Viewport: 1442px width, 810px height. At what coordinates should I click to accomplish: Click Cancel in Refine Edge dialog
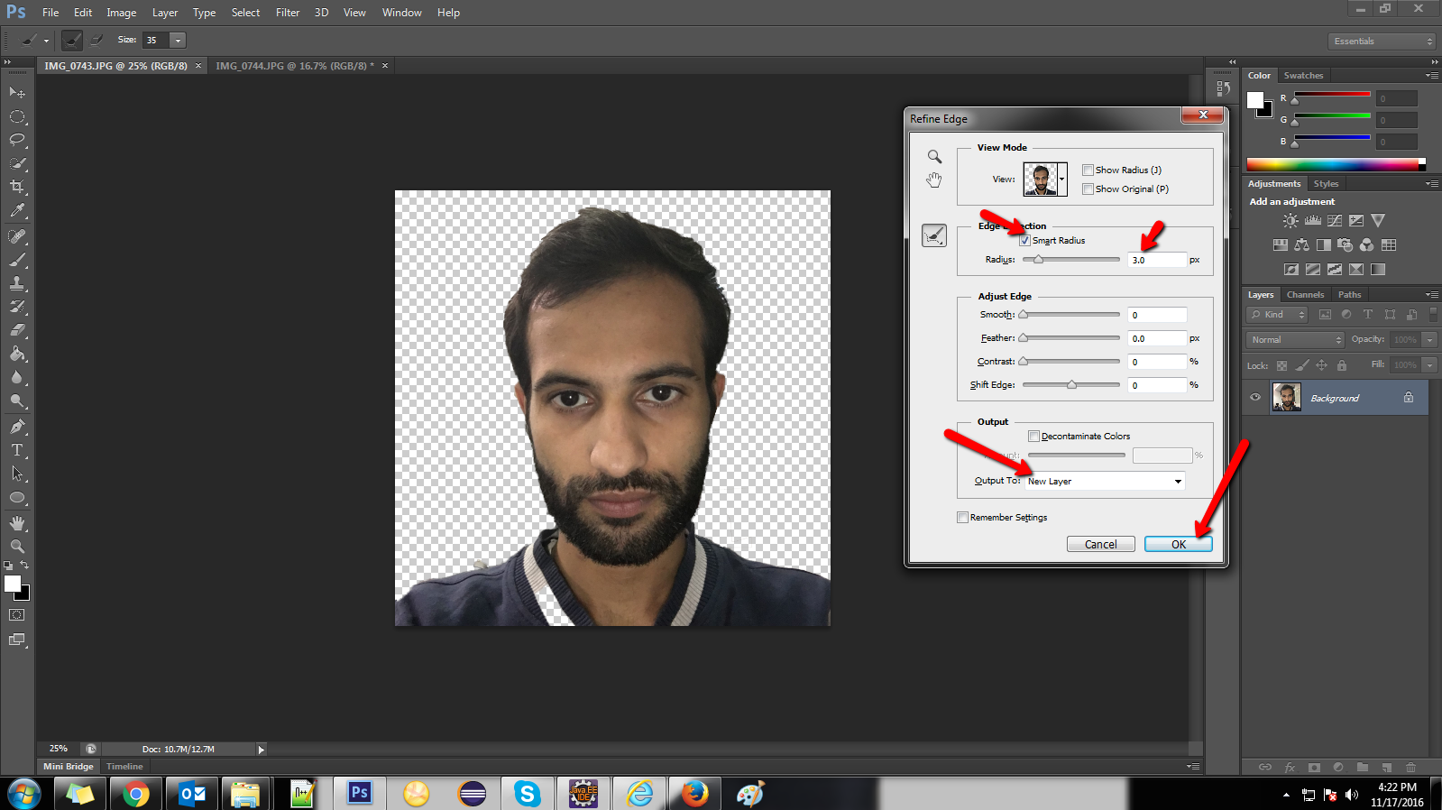(x=1101, y=544)
